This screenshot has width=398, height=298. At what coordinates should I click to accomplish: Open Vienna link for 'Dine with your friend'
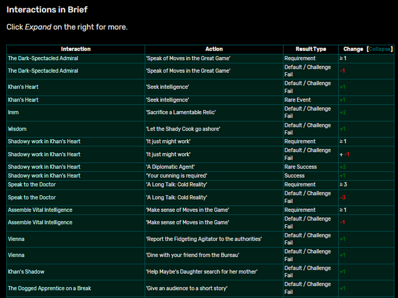pos(17,255)
